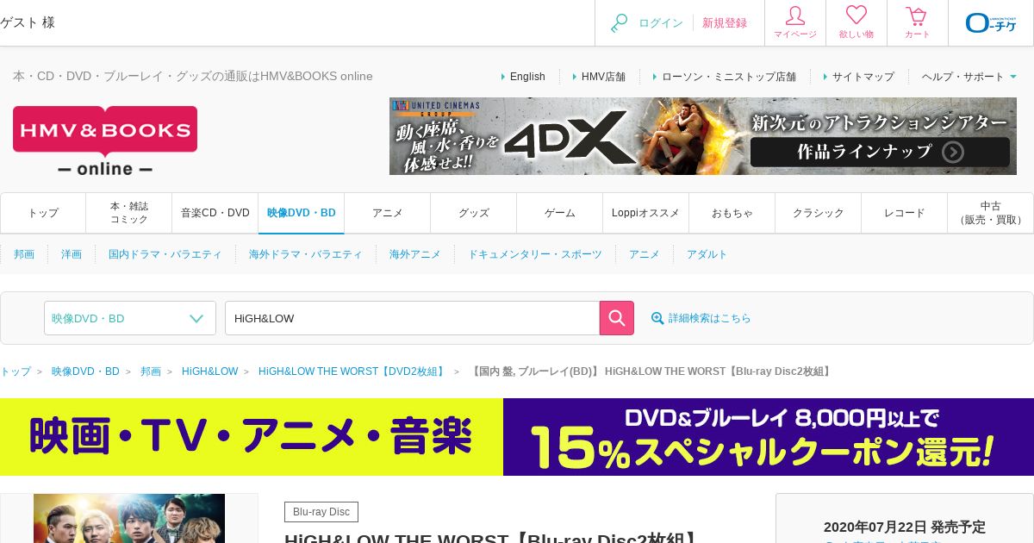Select the おもちゃ tab

[732, 213]
